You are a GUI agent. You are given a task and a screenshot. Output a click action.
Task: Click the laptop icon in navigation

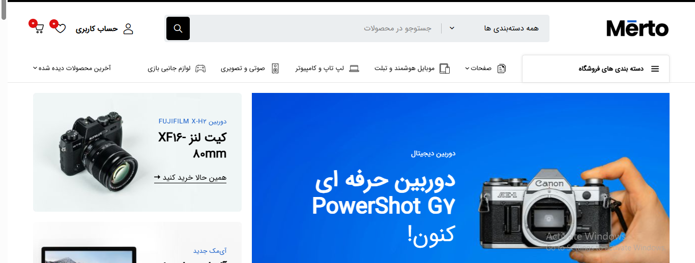click(354, 69)
